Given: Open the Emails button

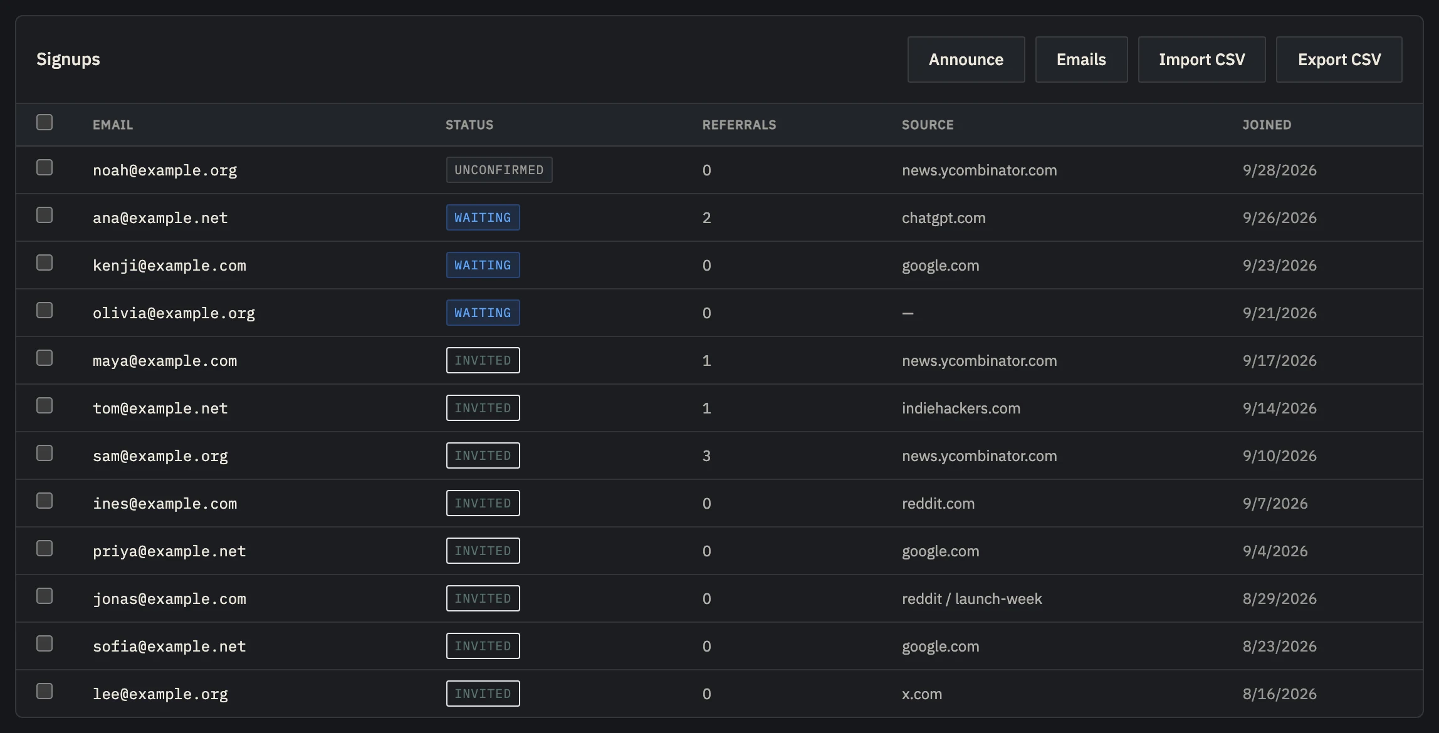Looking at the screenshot, I should click(x=1081, y=60).
